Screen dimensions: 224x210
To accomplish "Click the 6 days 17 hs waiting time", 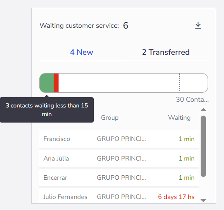I will [176, 197].
